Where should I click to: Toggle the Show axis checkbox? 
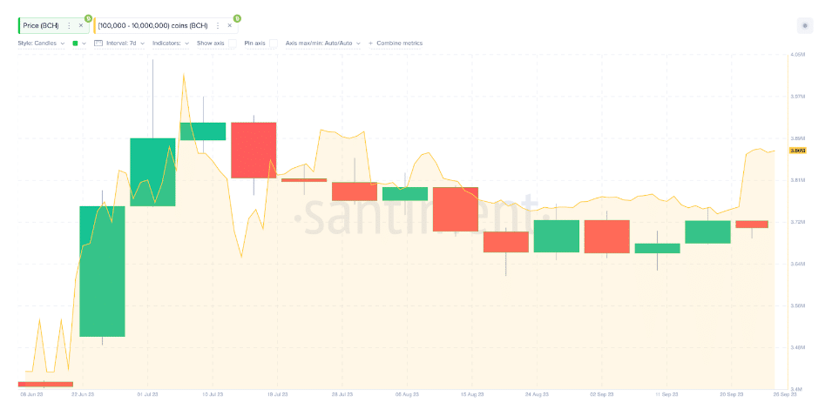point(233,44)
